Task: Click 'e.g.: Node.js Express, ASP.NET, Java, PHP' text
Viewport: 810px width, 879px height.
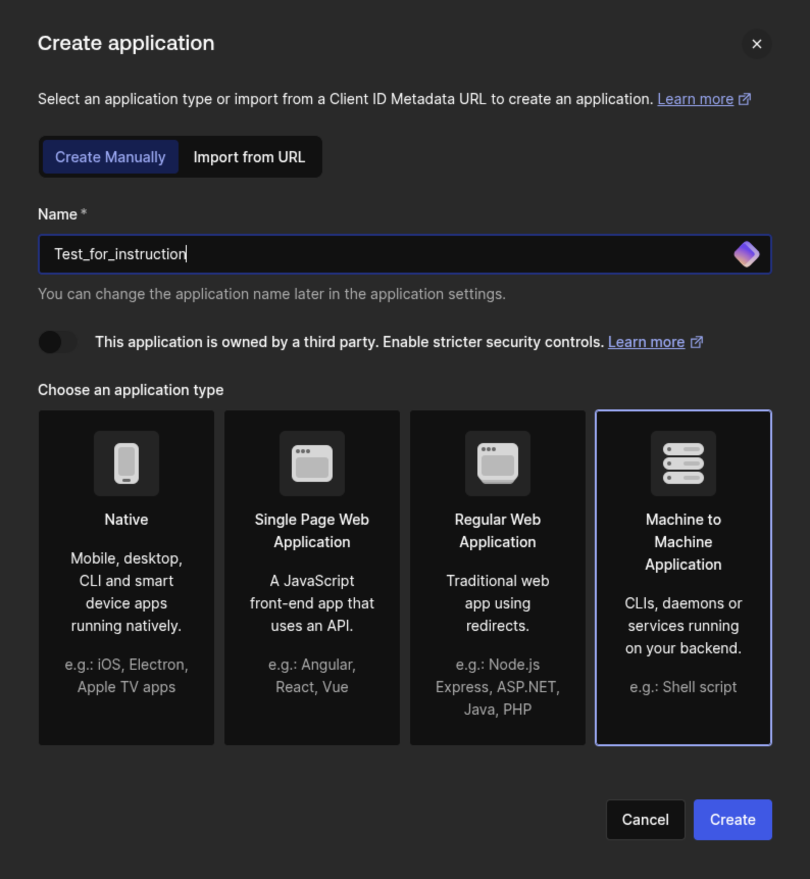Action: pyautogui.click(x=498, y=687)
